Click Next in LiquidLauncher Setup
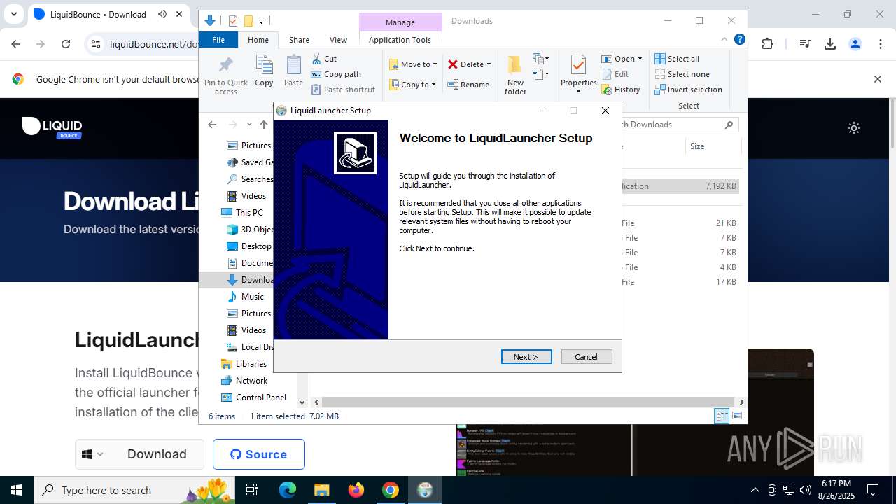896x504 pixels. [526, 357]
